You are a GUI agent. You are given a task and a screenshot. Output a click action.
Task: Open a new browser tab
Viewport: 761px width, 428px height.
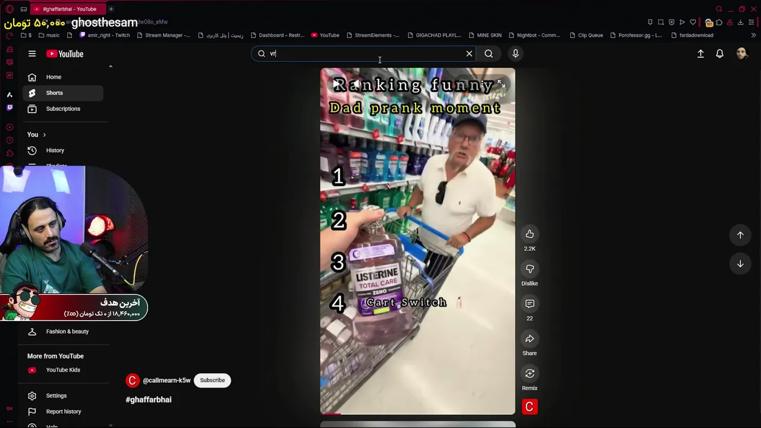[x=111, y=9]
